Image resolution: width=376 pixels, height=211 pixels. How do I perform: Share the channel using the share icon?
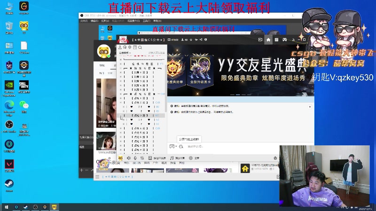pos(201,40)
